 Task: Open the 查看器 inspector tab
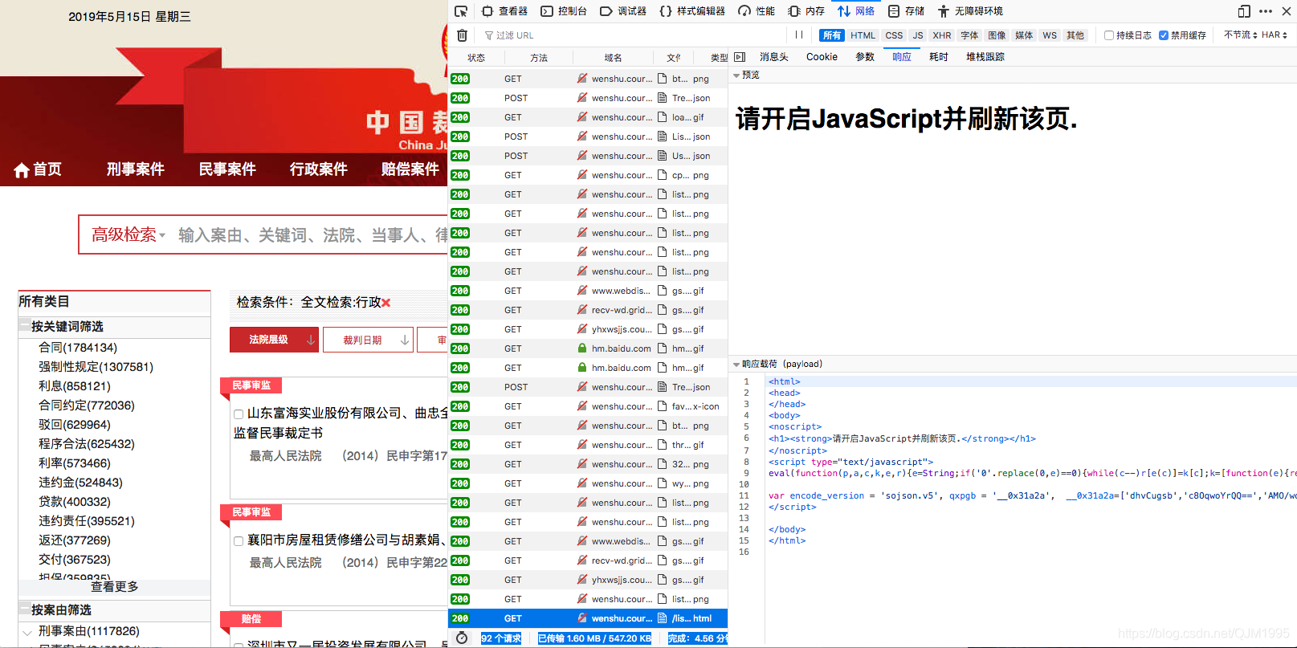pos(504,11)
